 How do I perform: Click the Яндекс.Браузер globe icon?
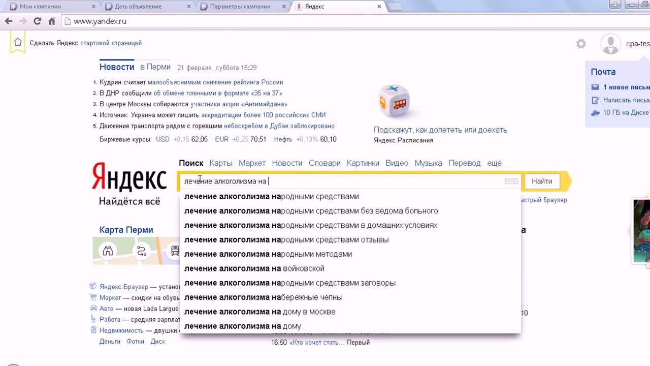point(93,286)
